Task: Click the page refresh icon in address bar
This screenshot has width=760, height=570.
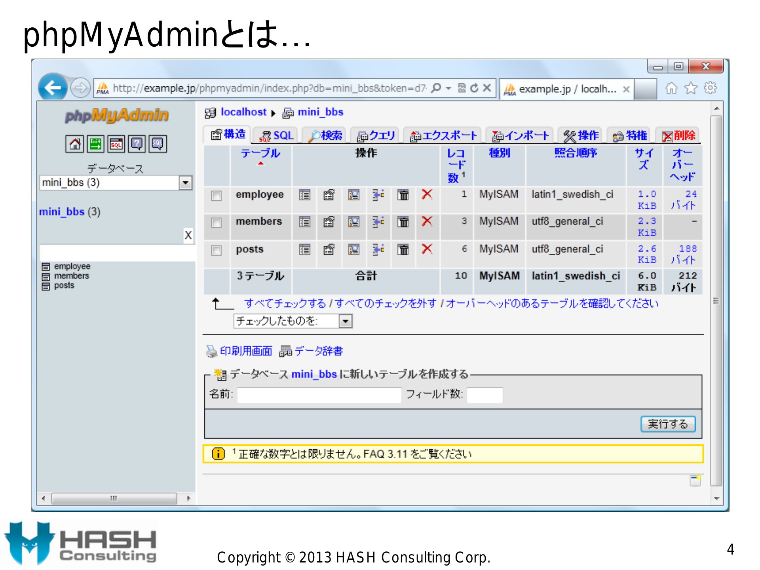Action: click(x=474, y=88)
